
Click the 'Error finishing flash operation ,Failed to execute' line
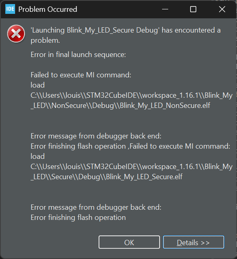[x=130, y=146]
